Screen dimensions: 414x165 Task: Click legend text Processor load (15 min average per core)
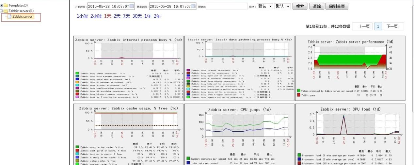328,163
